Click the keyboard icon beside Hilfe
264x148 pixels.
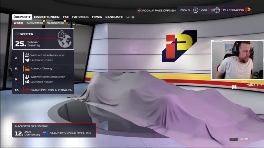coord(233,139)
